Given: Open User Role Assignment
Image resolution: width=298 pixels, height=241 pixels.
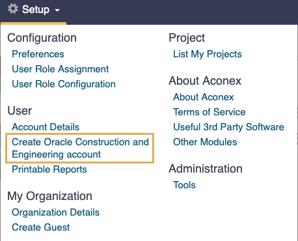Looking at the screenshot, I should pyautogui.click(x=61, y=69).
